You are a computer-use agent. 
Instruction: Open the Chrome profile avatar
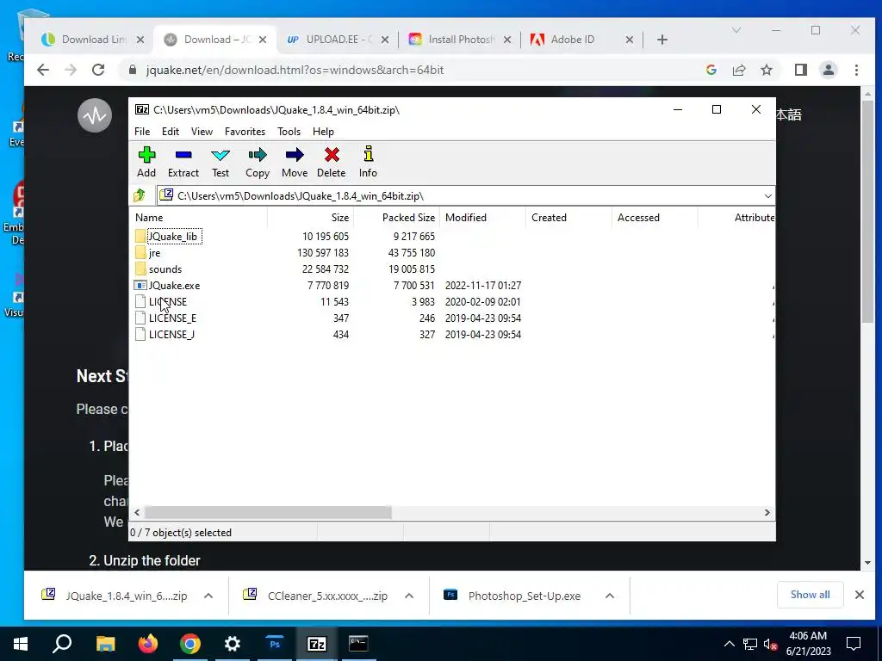pos(828,70)
